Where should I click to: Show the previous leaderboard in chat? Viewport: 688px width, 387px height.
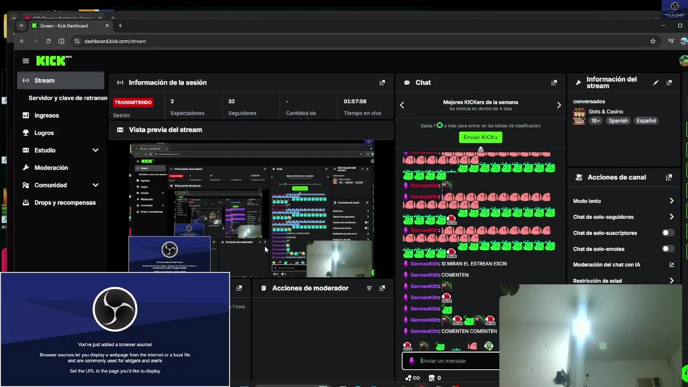[x=402, y=105]
